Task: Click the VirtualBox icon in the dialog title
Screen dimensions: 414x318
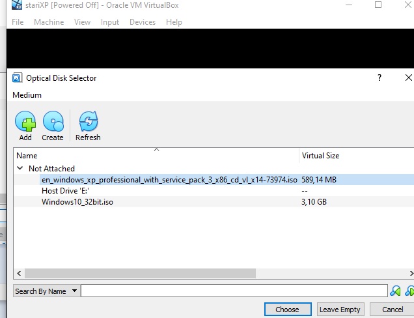Action: click(18, 78)
